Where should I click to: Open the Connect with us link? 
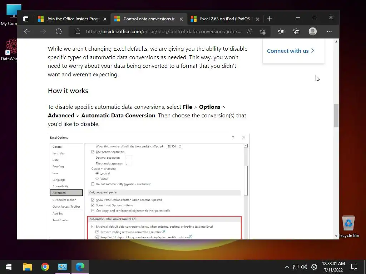click(x=291, y=51)
